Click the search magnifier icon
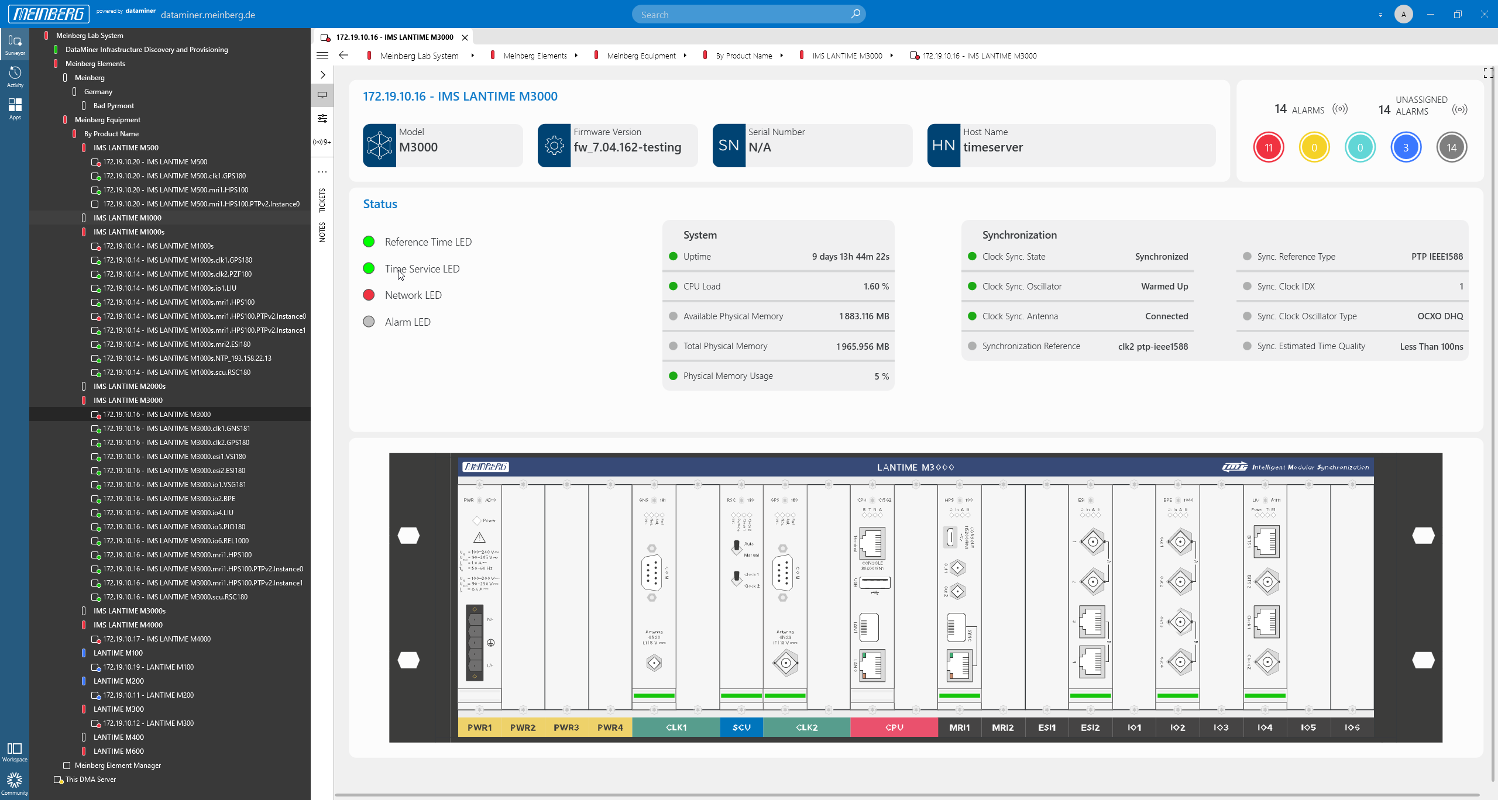 click(x=855, y=14)
